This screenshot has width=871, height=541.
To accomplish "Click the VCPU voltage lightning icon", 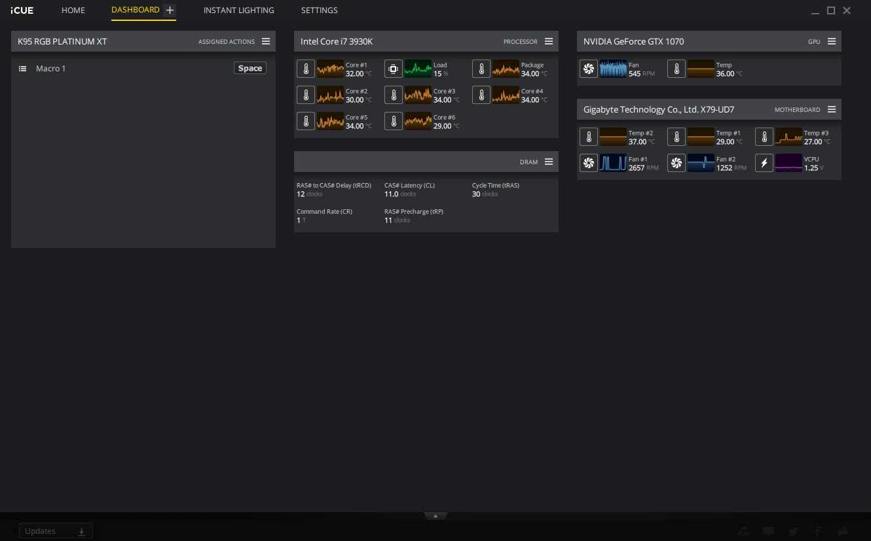I will [x=764, y=163].
